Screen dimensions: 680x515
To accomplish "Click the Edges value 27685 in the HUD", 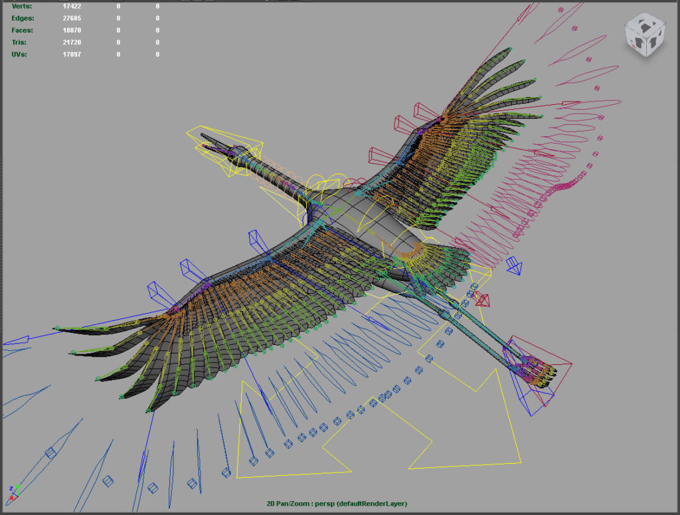I will pyautogui.click(x=72, y=19).
